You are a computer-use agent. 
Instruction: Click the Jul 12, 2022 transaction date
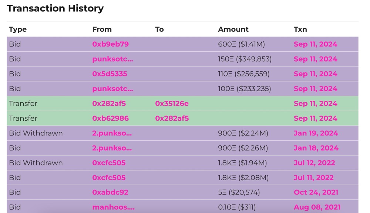[314, 163]
